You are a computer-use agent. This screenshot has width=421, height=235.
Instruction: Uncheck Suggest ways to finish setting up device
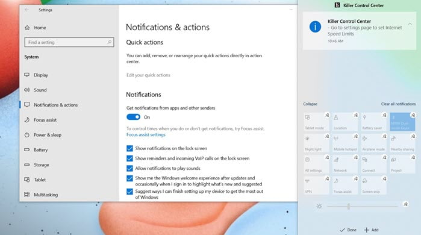(x=129, y=192)
